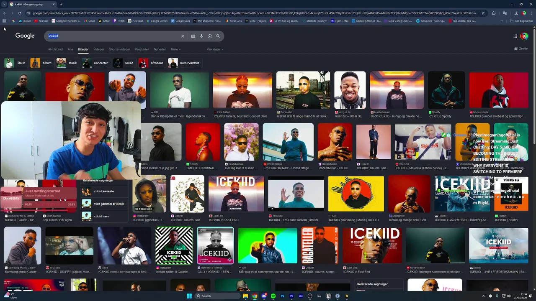Viewport: 536px width, 301px height.
Task: Bookmark this page with the star icon
Action: click(483, 13)
